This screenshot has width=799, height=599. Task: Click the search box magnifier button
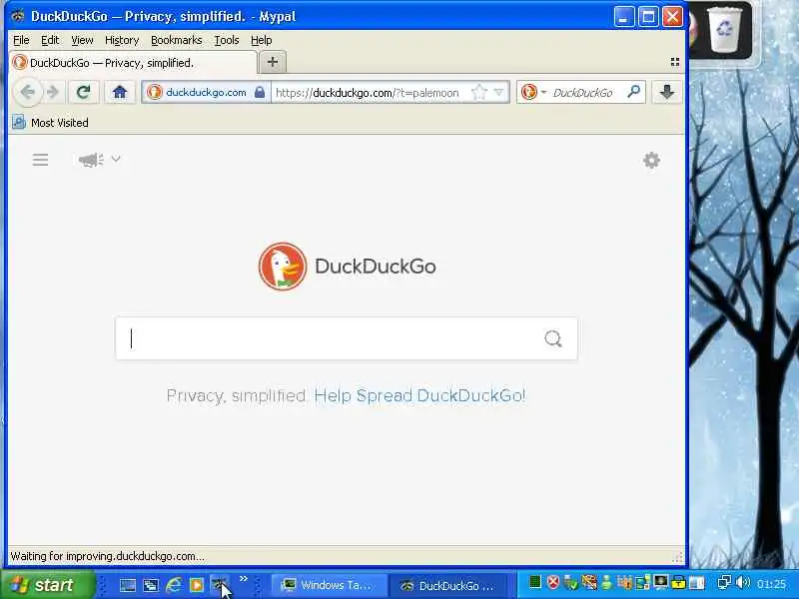point(553,338)
